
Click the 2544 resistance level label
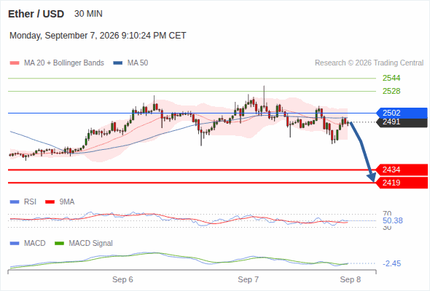pos(391,78)
